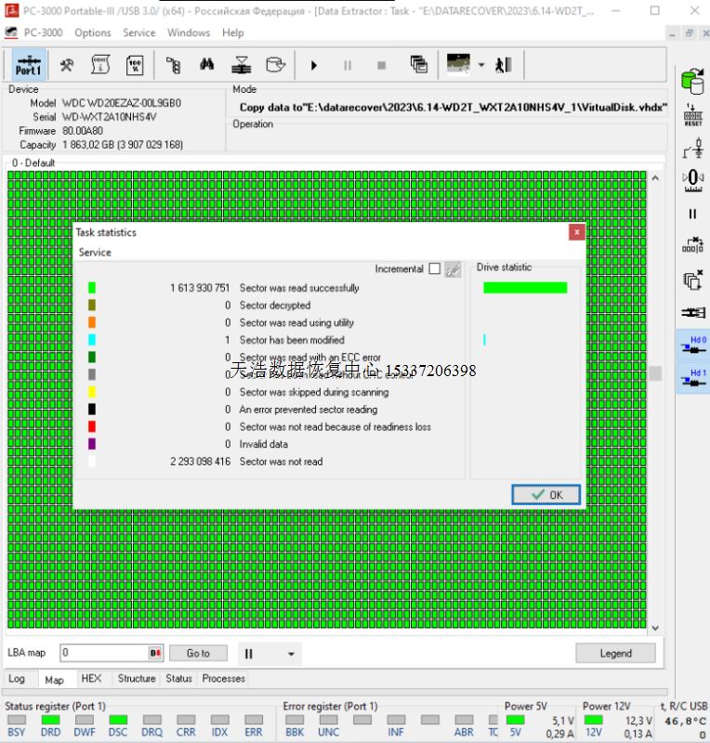Click the exit door icon in toolbar
This screenshot has height=743, width=710.
pos(504,65)
